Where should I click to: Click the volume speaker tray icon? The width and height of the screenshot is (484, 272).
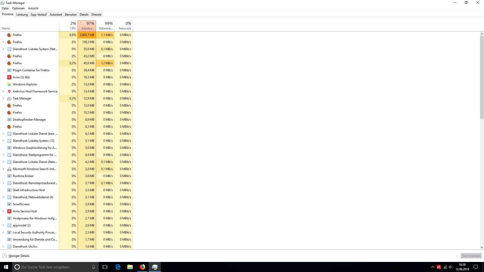click(451, 267)
